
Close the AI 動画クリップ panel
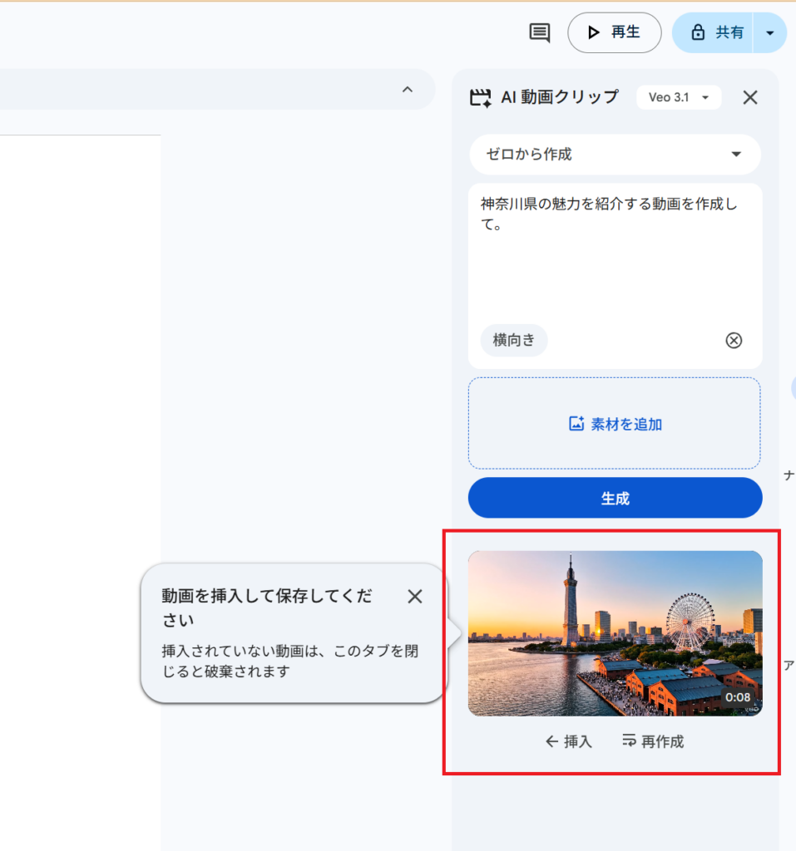pos(749,97)
